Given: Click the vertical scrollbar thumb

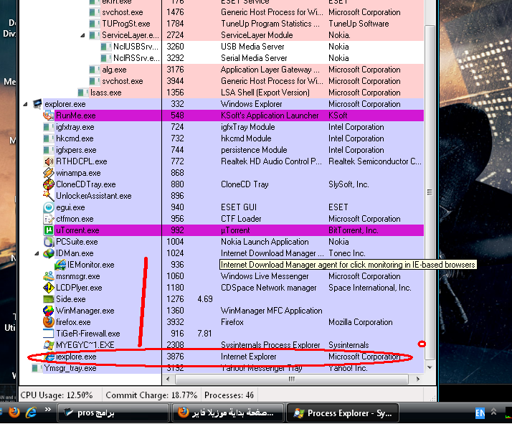Looking at the screenshot, I should [430, 192].
